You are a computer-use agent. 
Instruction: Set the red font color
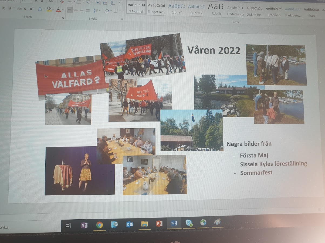58,10
